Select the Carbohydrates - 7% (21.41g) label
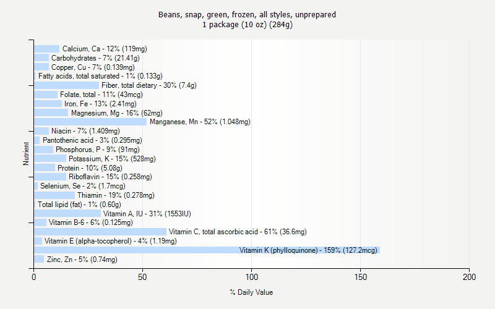The height and width of the screenshot is (309, 495). click(x=95, y=58)
